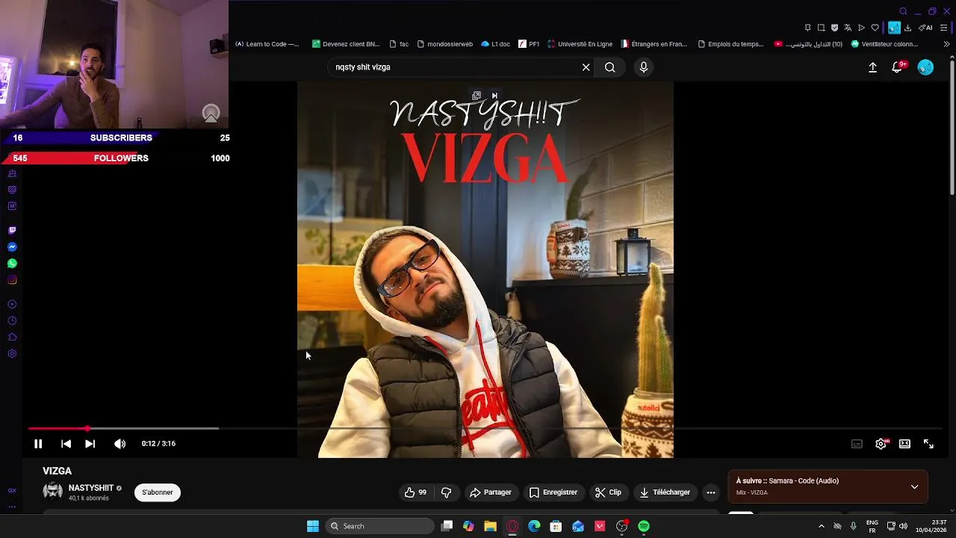Skip to the next video
The width and height of the screenshot is (956, 538).
pyautogui.click(x=90, y=444)
